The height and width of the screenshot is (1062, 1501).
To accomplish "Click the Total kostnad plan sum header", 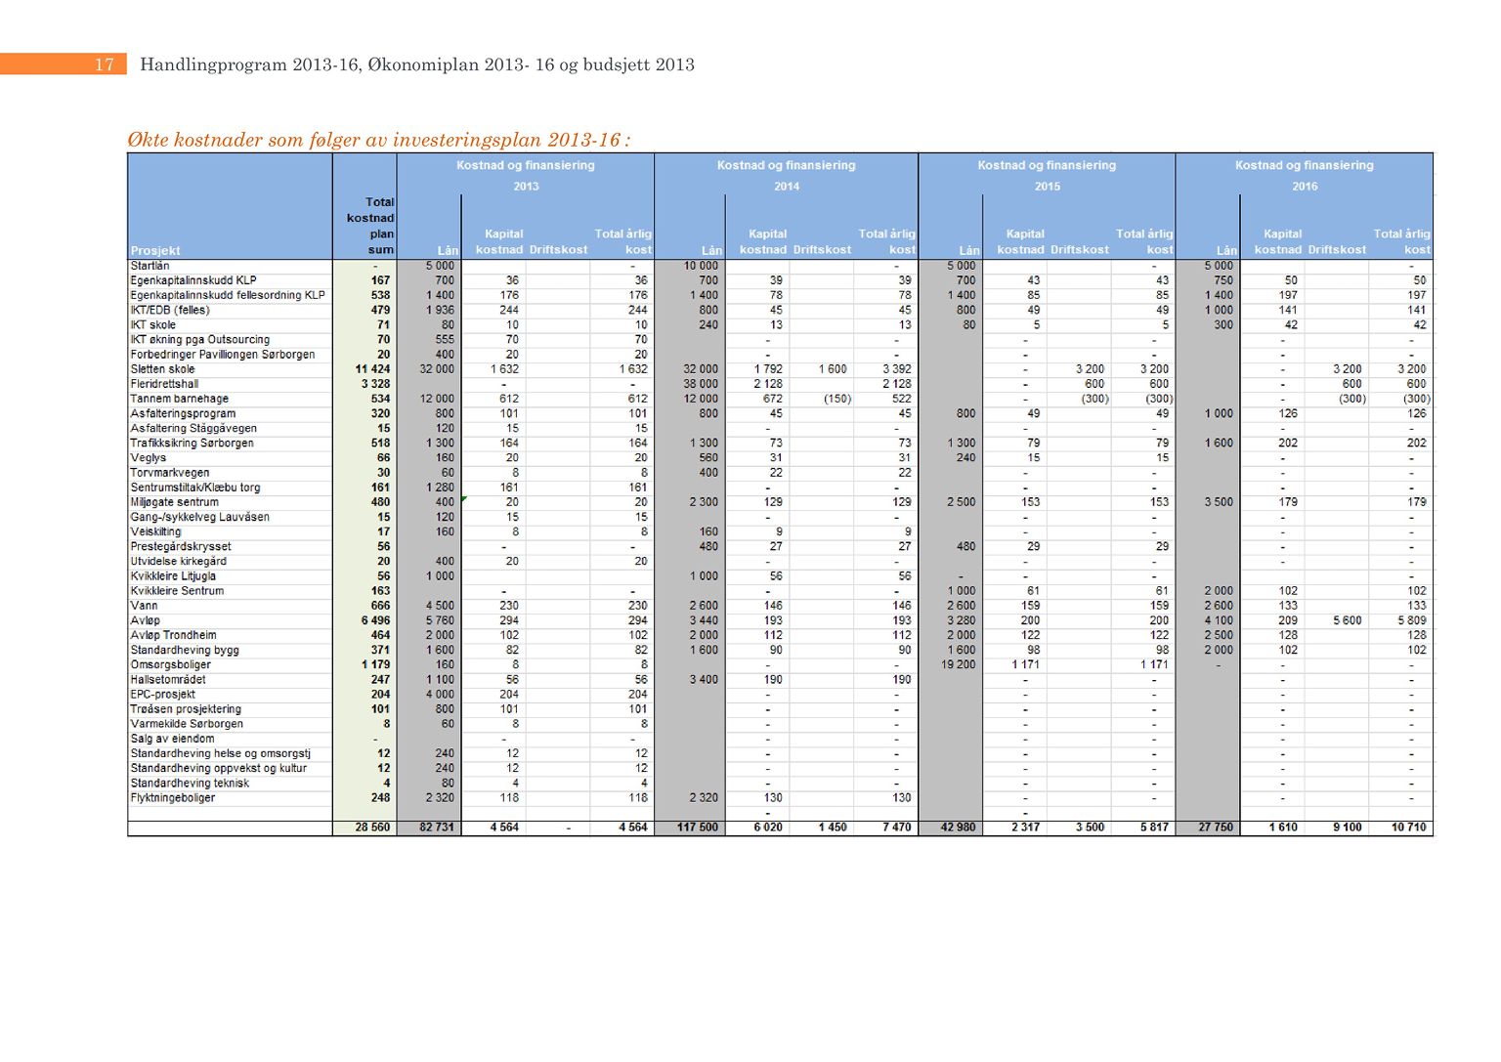I will [x=370, y=226].
